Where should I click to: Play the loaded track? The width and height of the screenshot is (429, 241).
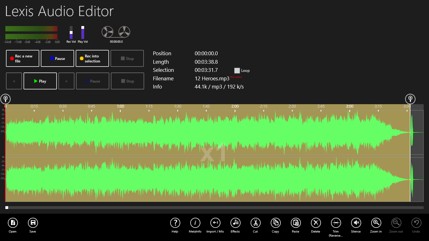(x=40, y=81)
